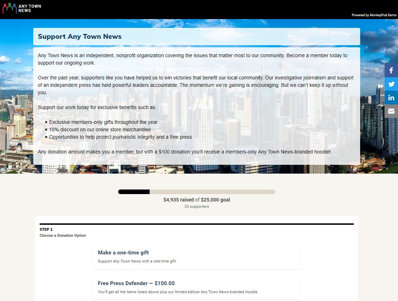This screenshot has height=301, width=398.
Task: Click the $4,935 raised of $25,000 goal text
Action: (x=196, y=200)
